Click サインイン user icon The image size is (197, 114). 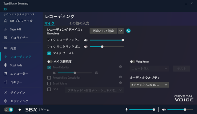[x=6, y=92]
